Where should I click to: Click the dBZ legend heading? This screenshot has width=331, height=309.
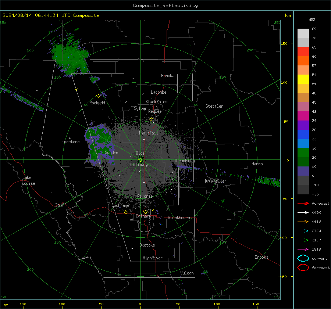click(312, 19)
